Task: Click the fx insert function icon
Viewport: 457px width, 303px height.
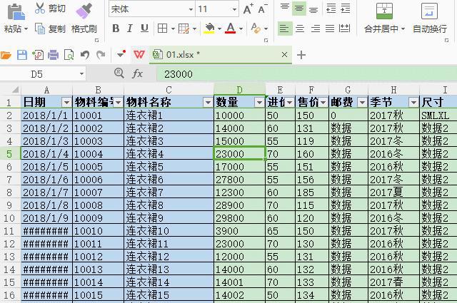Action: pyautogui.click(x=137, y=73)
